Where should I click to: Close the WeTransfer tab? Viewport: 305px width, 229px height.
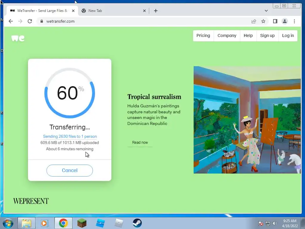(x=73, y=11)
